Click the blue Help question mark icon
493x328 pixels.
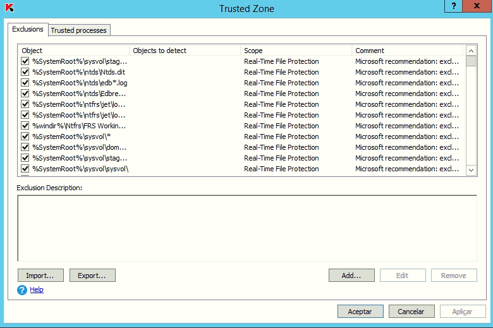pyautogui.click(x=22, y=290)
